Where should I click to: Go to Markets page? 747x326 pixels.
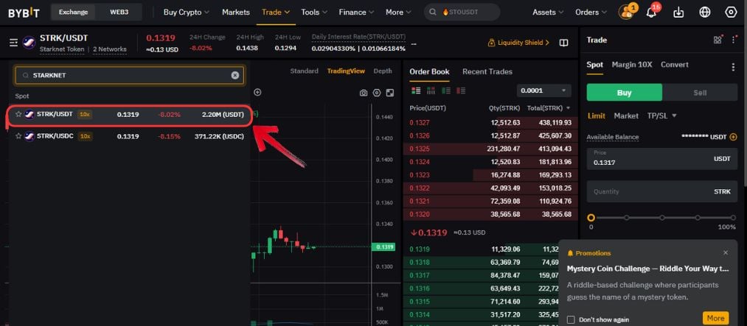[236, 13]
